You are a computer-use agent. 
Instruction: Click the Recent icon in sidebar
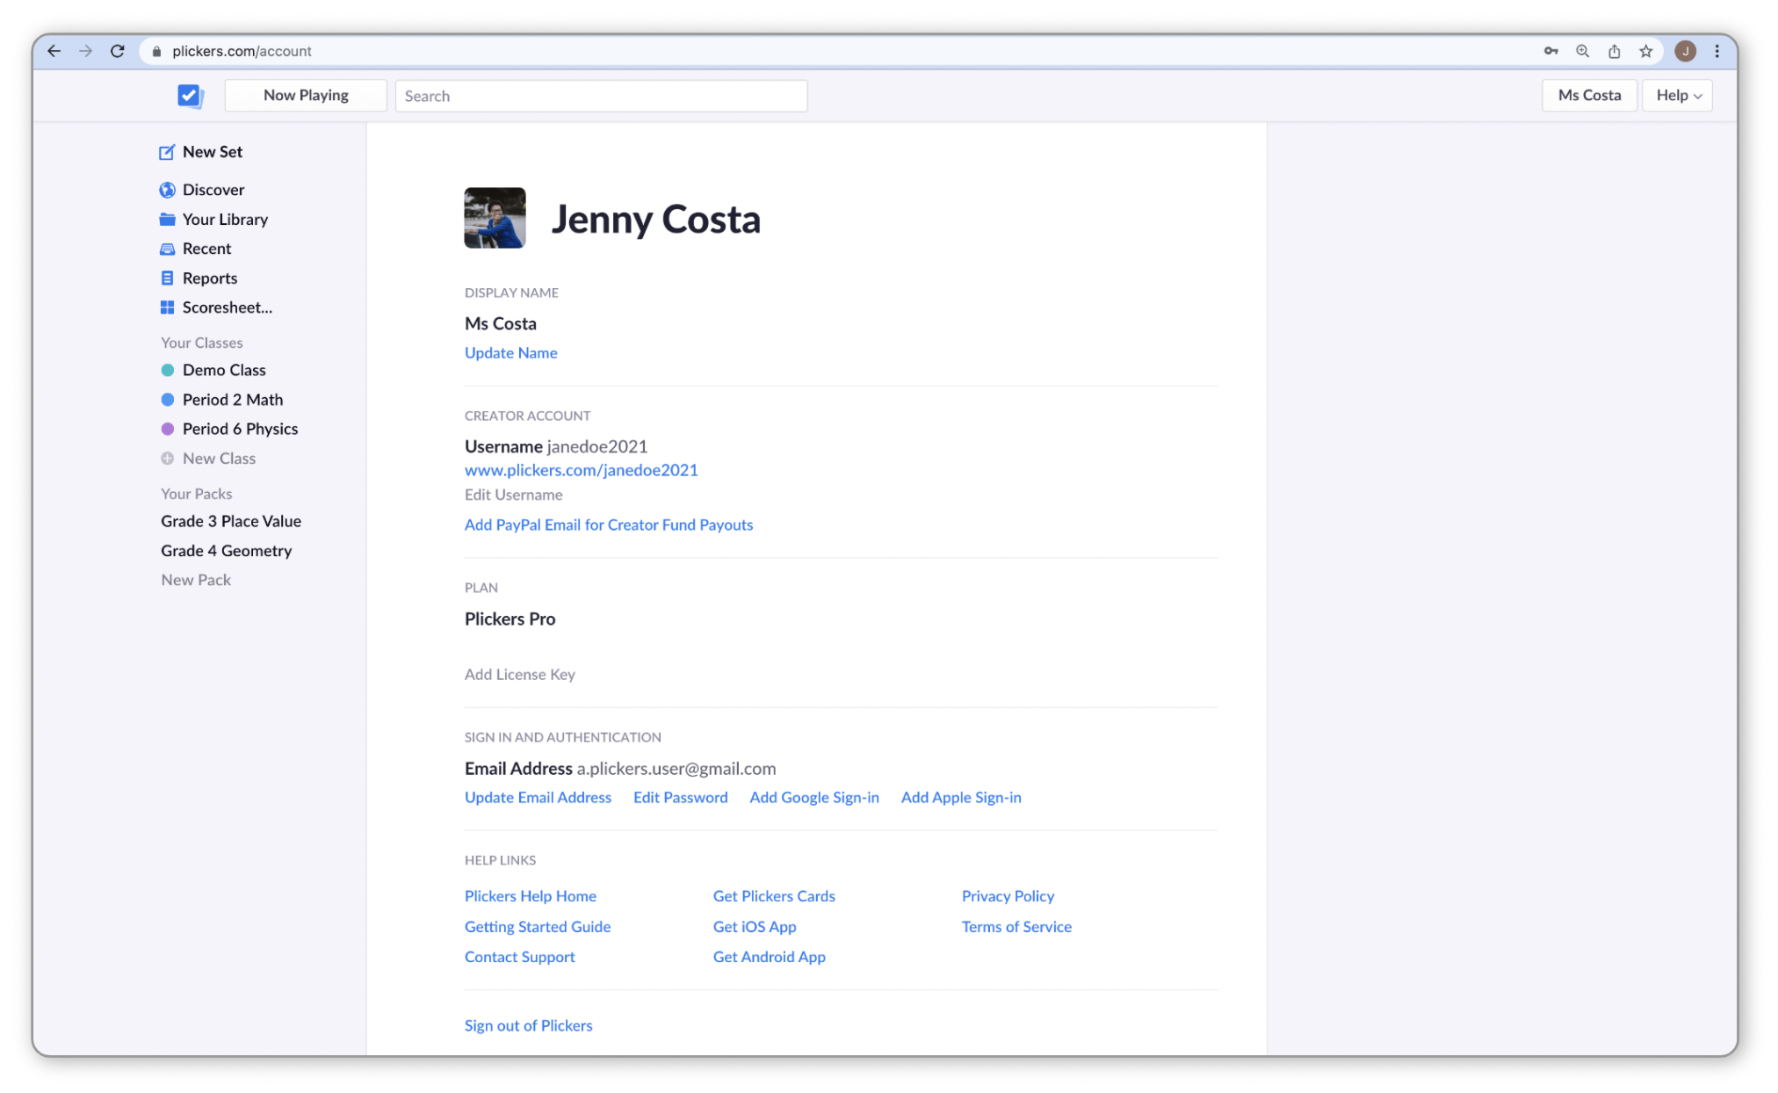(167, 249)
